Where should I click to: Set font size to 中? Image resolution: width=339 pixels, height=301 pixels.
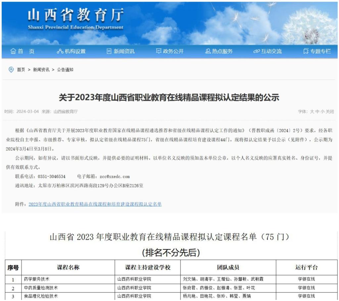[x=317, y=112]
